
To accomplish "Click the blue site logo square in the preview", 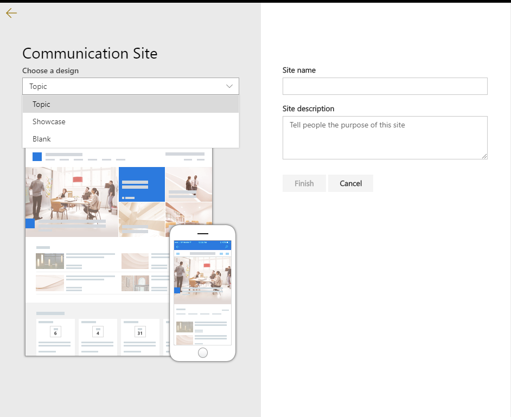I will tap(37, 157).
